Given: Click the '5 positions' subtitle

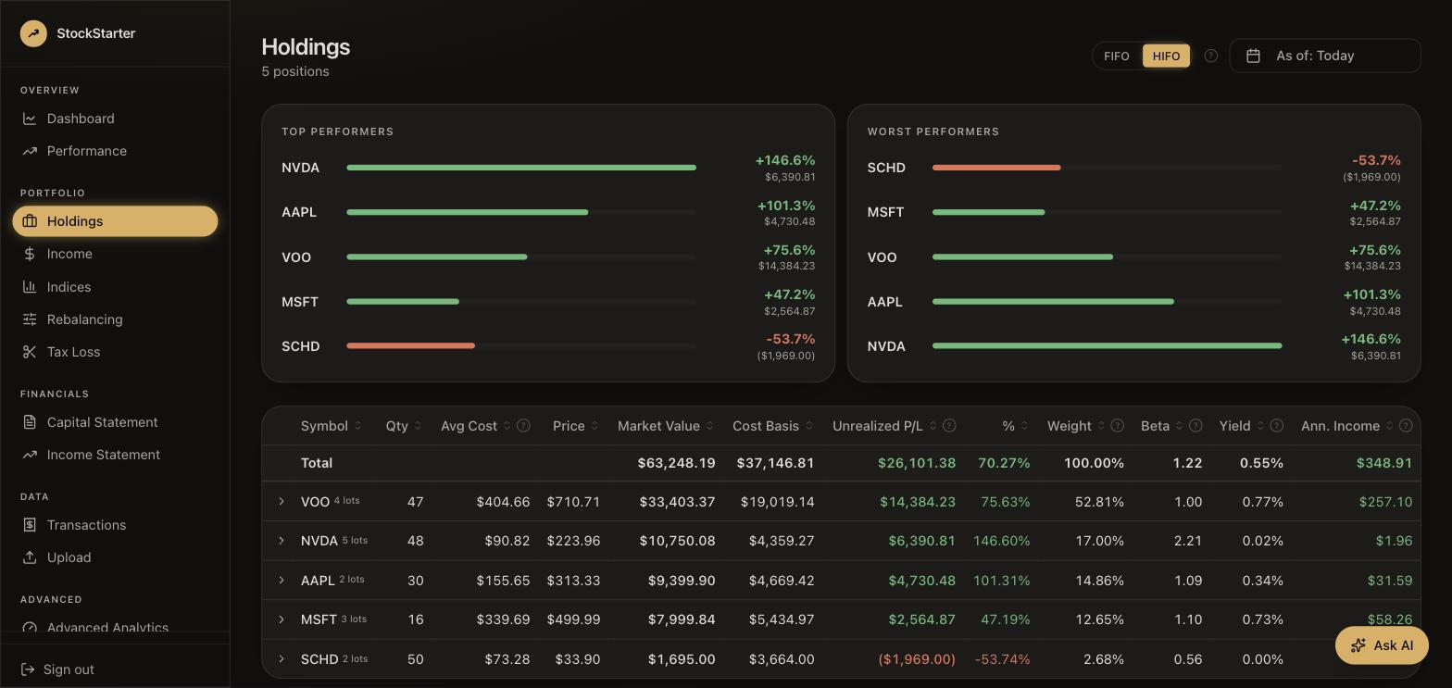Looking at the screenshot, I should [295, 71].
